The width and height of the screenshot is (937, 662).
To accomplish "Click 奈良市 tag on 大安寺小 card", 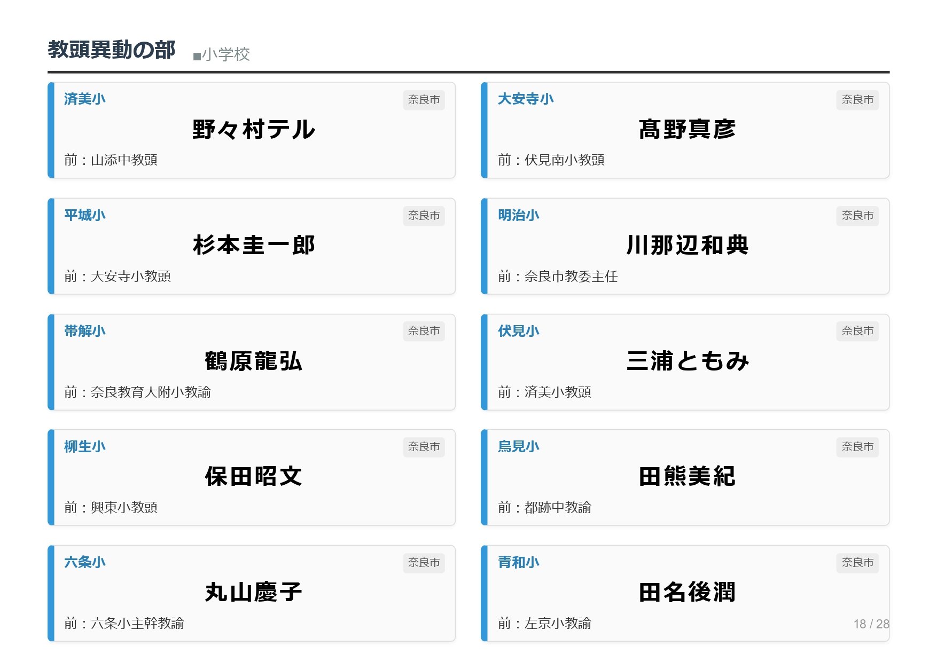I will click(x=857, y=100).
